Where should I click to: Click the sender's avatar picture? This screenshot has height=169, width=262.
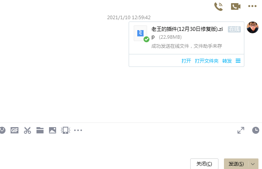[x=253, y=27]
